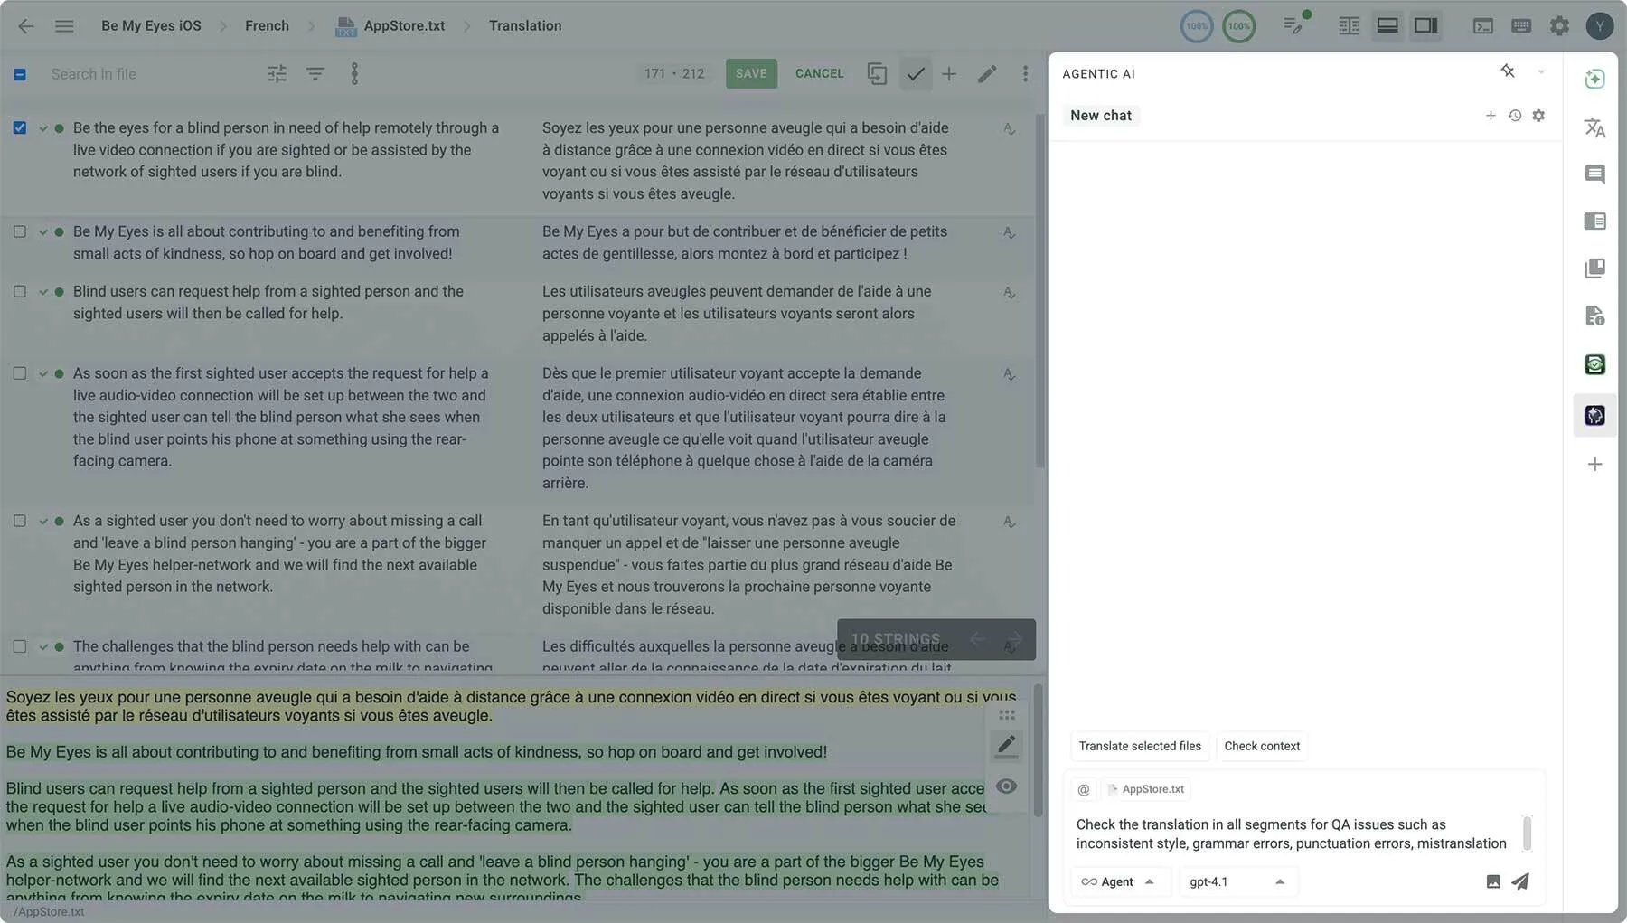Click the SAVE button above translations
Image resolution: width=1627 pixels, height=923 pixels.
point(751,73)
